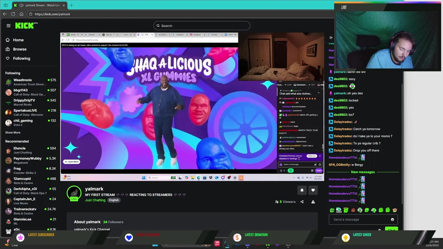The height and width of the screenshot is (249, 443).
Task: Open the share icon beside viewers
Action: [x=302, y=202]
